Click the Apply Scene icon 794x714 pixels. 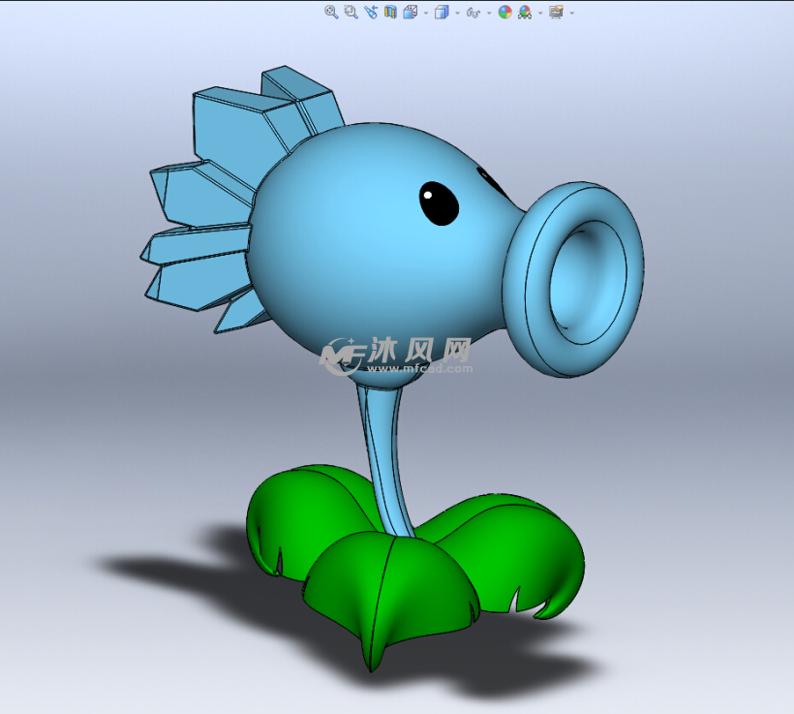point(525,13)
